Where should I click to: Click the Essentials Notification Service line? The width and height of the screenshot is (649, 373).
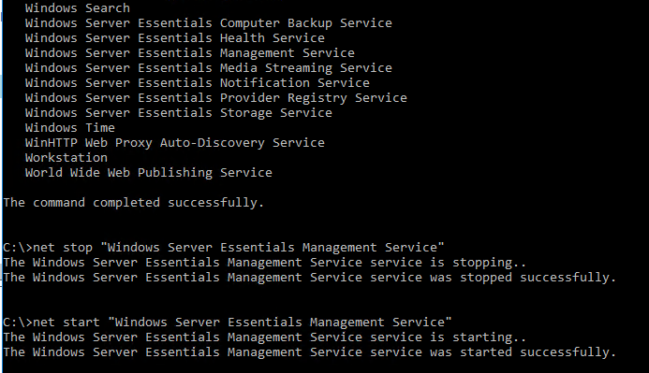pos(197,82)
